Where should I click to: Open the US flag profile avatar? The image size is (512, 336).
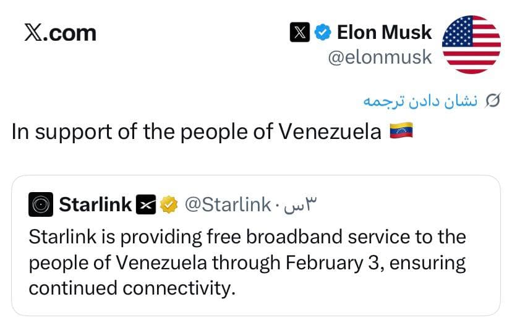[472, 45]
